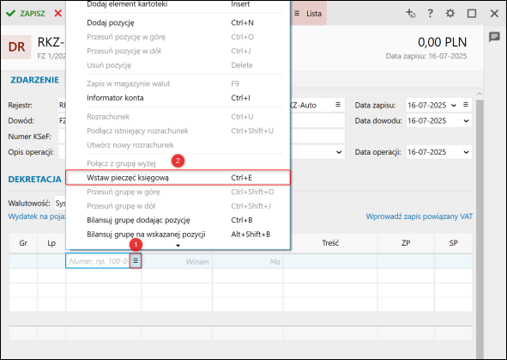Click the question mark help icon
Image resolution: width=507 pixels, height=360 pixels.
pos(430,13)
